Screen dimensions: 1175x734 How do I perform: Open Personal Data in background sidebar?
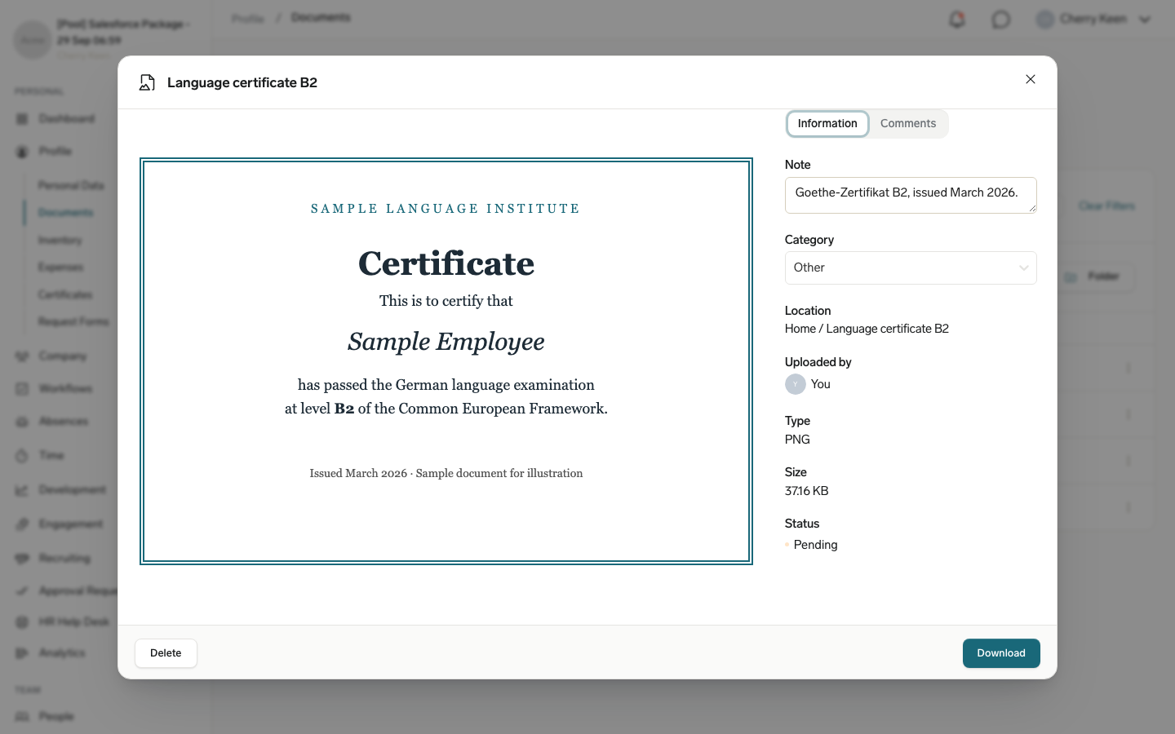pyautogui.click(x=71, y=186)
